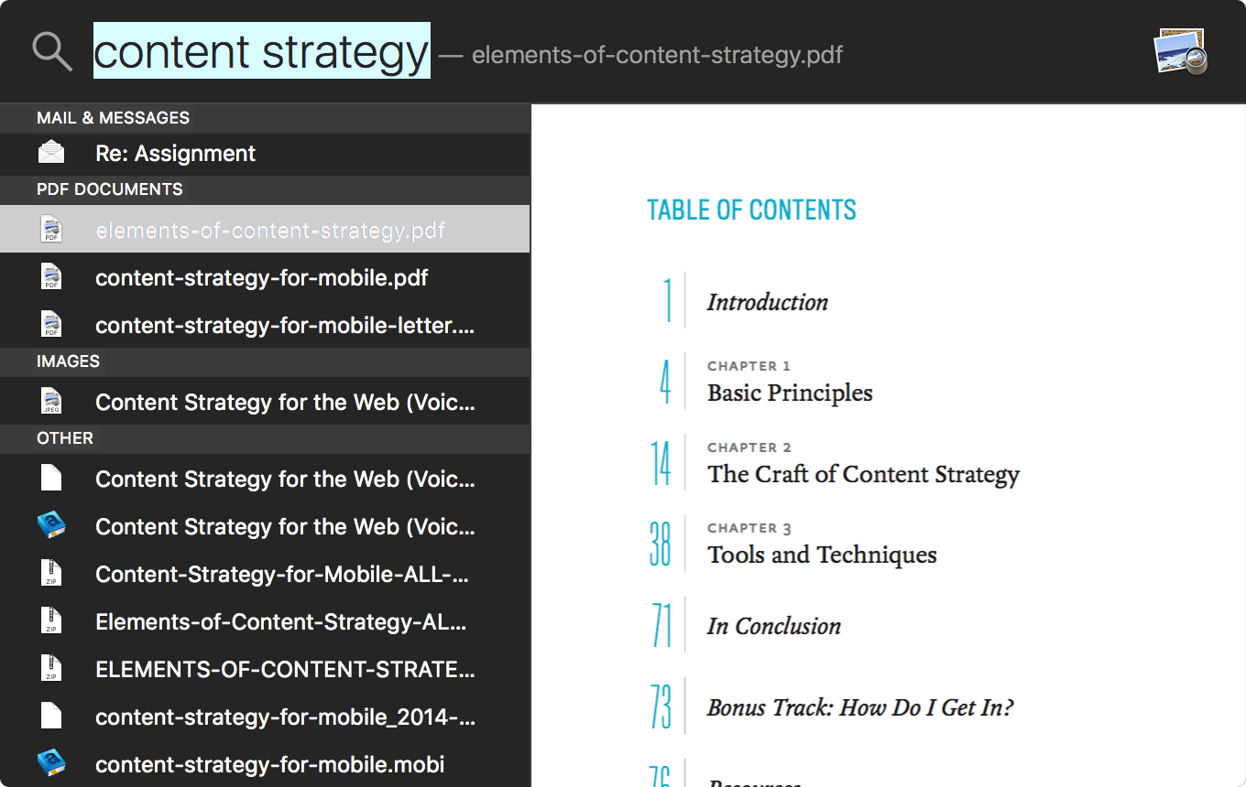The width and height of the screenshot is (1246, 787).
Task: Click Table of Contents heading in preview
Action: (x=751, y=210)
